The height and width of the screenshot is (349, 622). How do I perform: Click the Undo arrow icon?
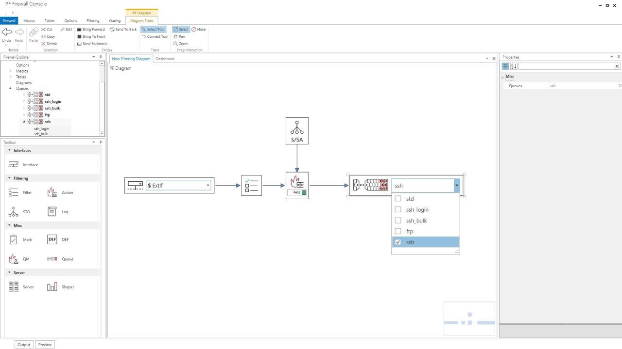(x=6, y=32)
